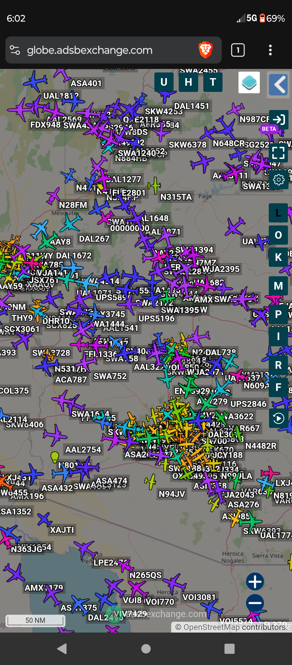Select aircraft labeled SCX3061

(22, 329)
